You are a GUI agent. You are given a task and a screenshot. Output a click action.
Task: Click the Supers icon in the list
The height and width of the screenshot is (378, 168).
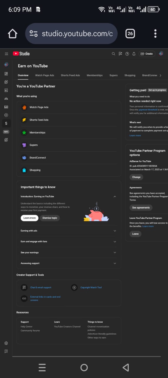pyautogui.click(x=24, y=145)
